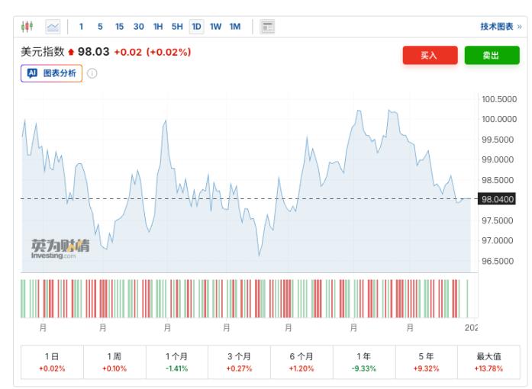Open the news/table layout icon in toolbar
This screenshot has height=389, width=532.
268,27
